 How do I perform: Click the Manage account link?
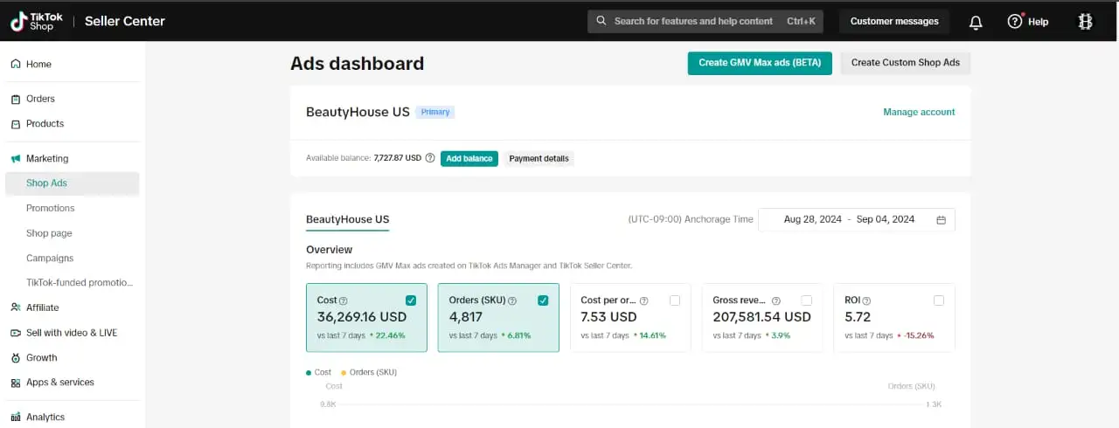(x=919, y=112)
